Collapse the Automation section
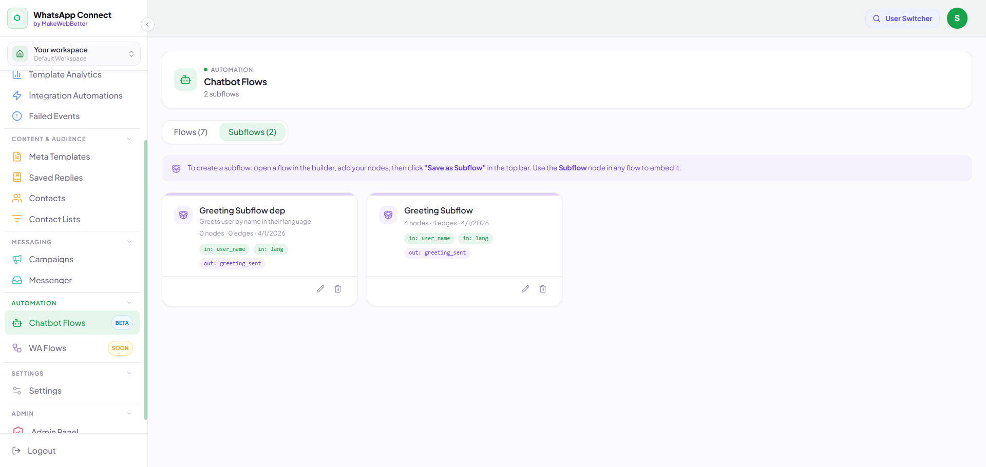The height and width of the screenshot is (467, 986). [129, 303]
